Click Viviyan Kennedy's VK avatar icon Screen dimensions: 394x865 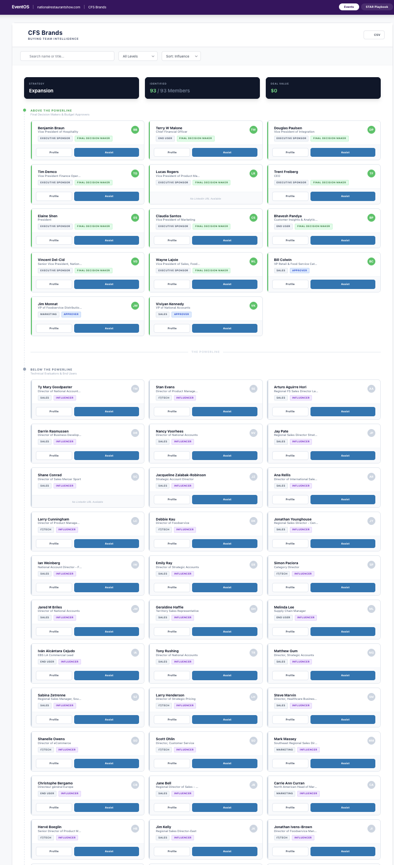[253, 306]
